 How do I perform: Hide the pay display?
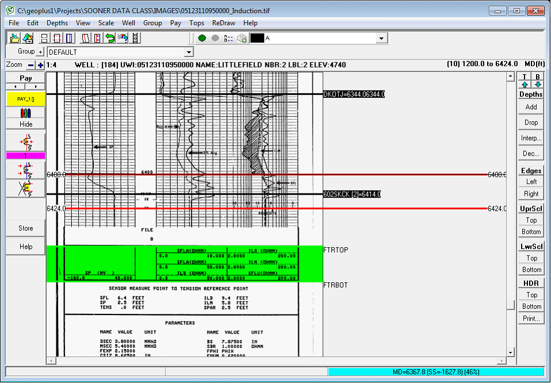25,124
